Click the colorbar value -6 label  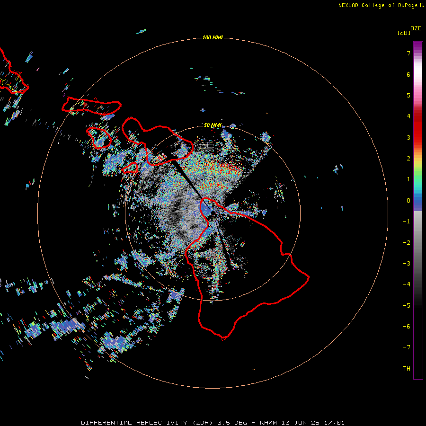(407, 326)
